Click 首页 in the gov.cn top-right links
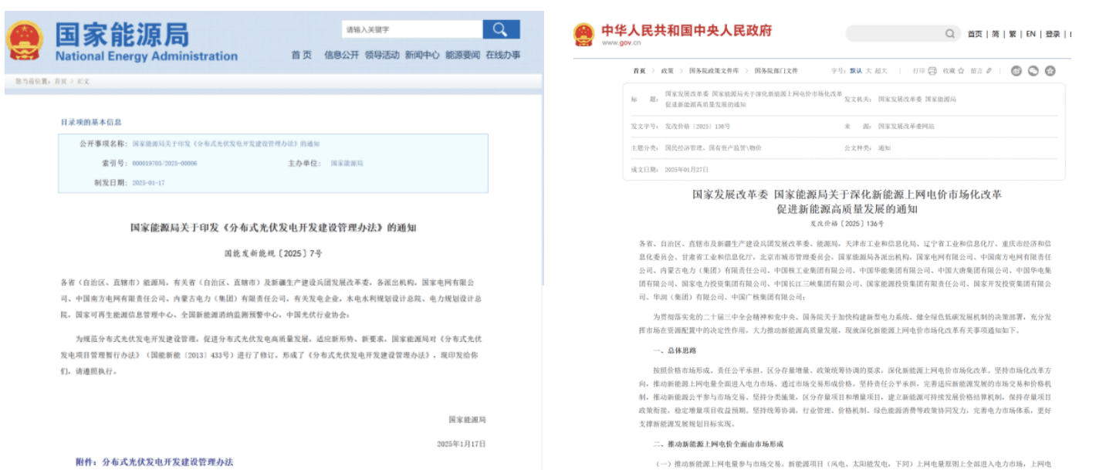 [975, 34]
